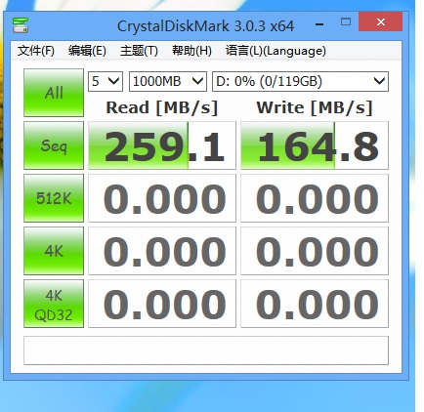The height and width of the screenshot is (412, 424).
Task: Select the 4K read result 0.000
Action: [x=162, y=251]
